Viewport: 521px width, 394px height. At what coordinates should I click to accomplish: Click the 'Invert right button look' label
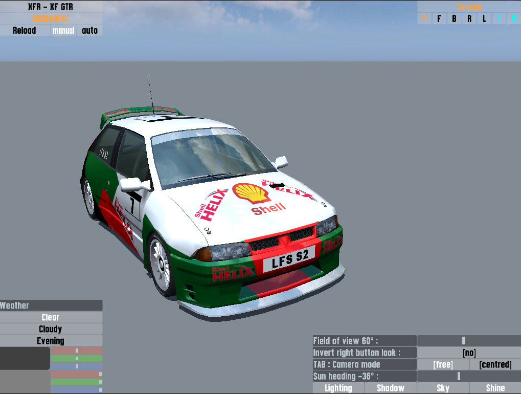pyautogui.click(x=365, y=353)
